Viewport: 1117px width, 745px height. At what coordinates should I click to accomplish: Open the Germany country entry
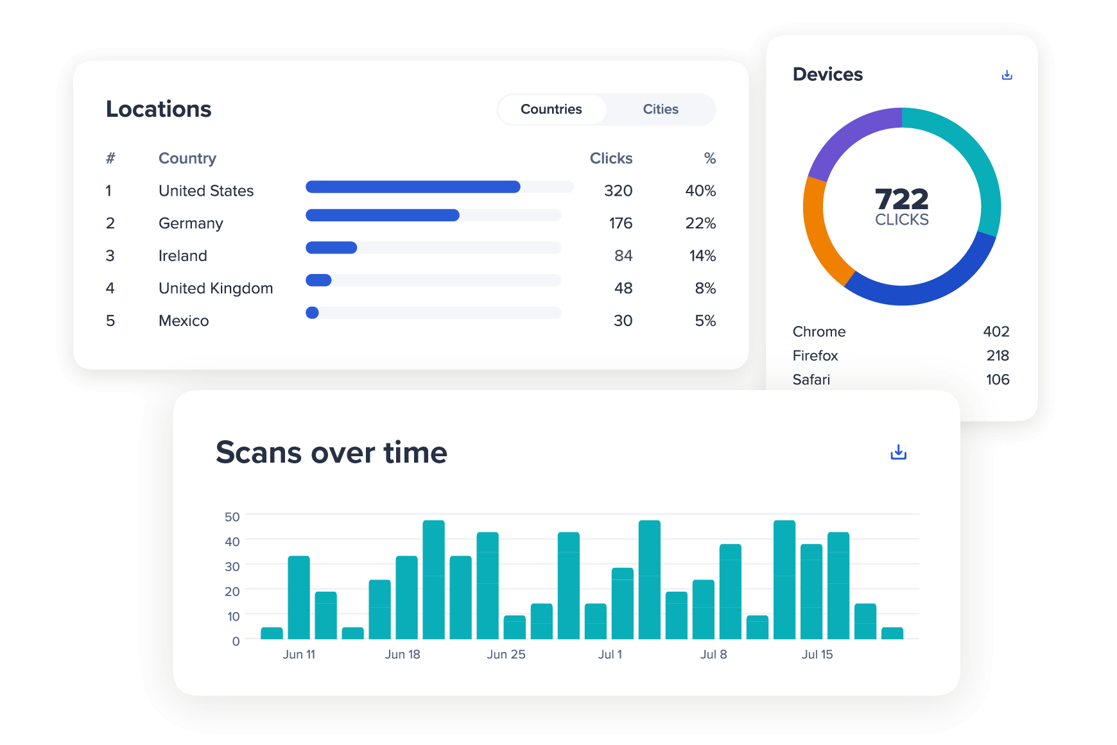(x=191, y=223)
